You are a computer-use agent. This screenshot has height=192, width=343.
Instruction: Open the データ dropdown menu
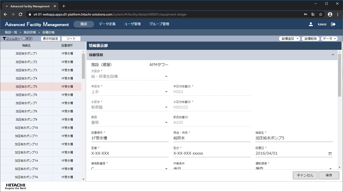click(x=329, y=39)
